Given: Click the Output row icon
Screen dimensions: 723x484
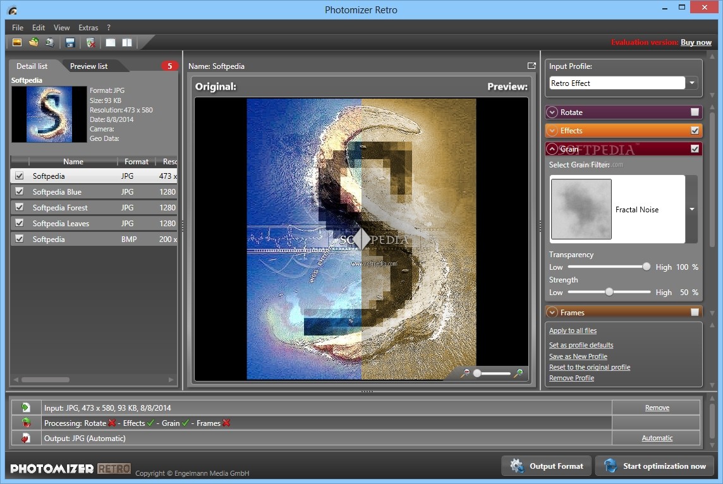Looking at the screenshot, I should click(x=26, y=438).
